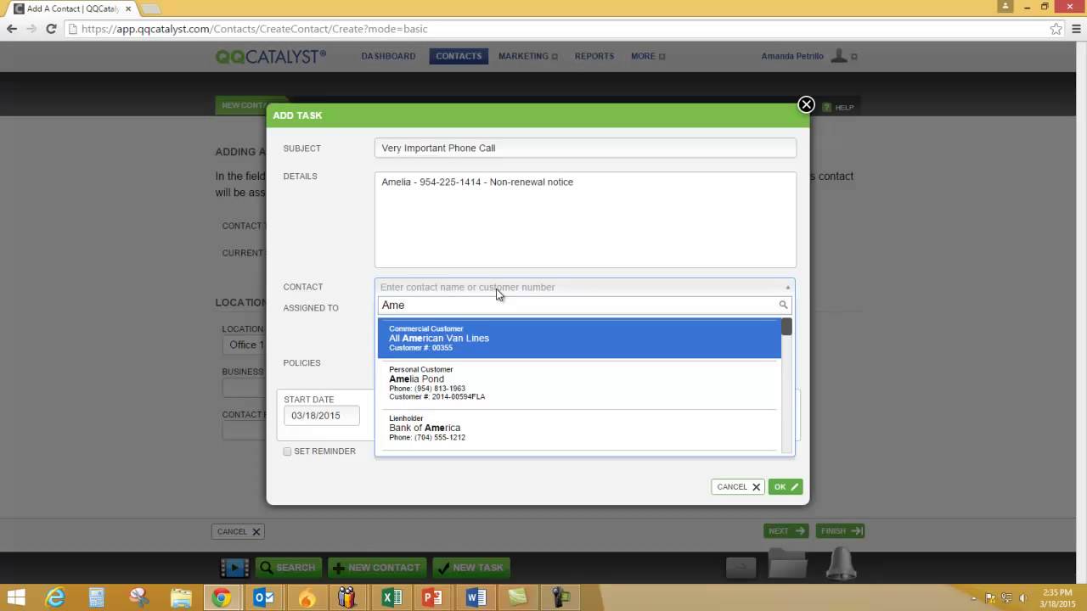Screen dimensions: 1087x611
Task: Close the 'Add A Contact' browser tab
Action: tap(128, 8)
